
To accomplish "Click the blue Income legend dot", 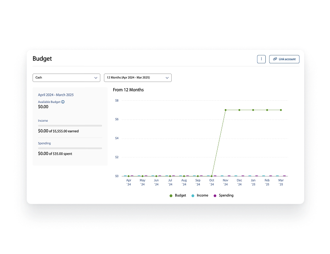I will click(x=193, y=196).
